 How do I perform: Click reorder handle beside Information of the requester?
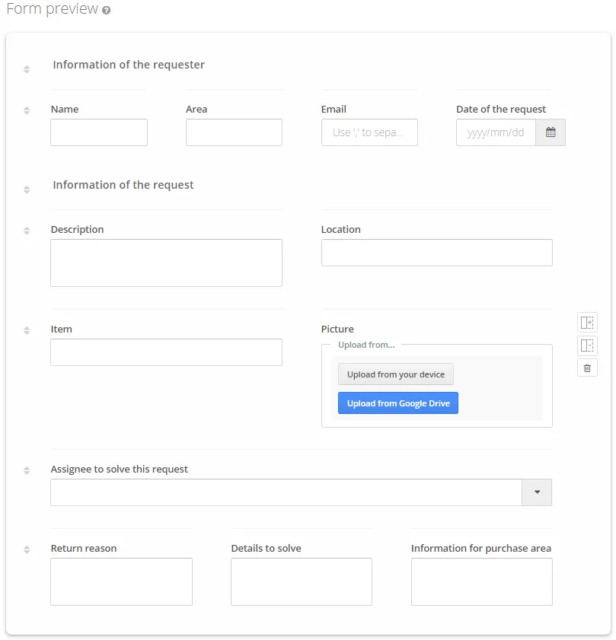pos(27,69)
